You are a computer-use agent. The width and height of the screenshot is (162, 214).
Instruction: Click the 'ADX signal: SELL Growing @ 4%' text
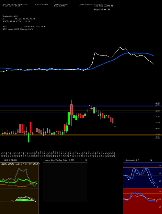[18, 29]
